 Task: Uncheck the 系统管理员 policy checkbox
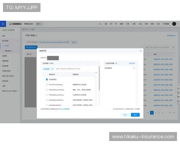47,79
